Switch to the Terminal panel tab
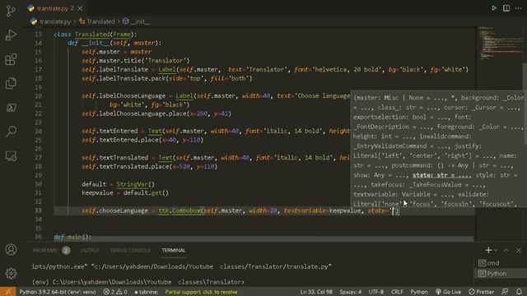The image size is (527, 296). click(174, 250)
